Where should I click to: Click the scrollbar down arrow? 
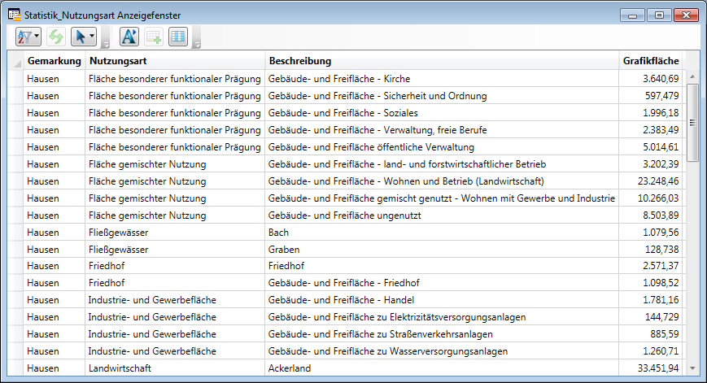tap(692, 368)
